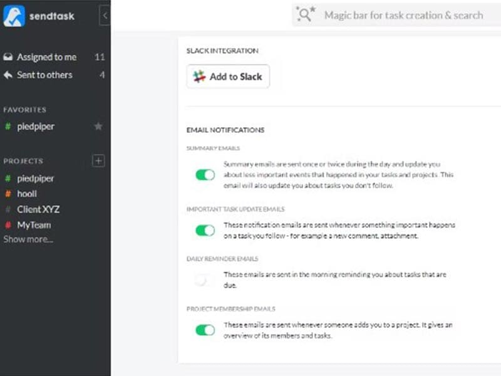Unfavorite piedpiper using its star icon

(98, 127)
